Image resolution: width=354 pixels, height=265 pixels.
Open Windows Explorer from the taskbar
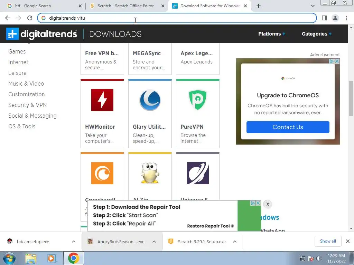[x=31, y=258]
